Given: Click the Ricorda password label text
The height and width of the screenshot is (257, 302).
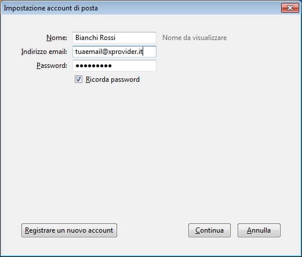Looking at the screenshot, I should 112,79.
